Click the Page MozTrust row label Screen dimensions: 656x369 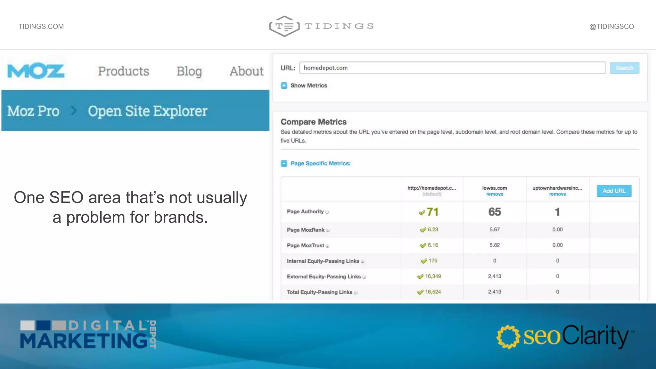click(306, 245)
